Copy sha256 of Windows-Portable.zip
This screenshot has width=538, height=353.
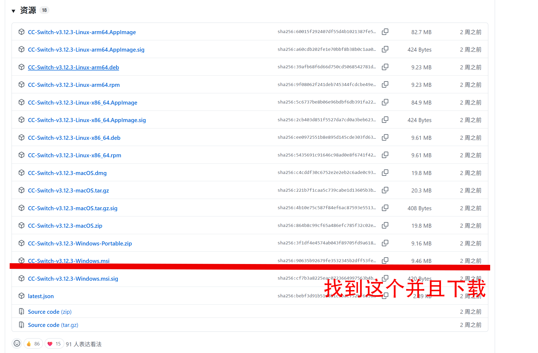pyautogui.click(x=385, y=243)
